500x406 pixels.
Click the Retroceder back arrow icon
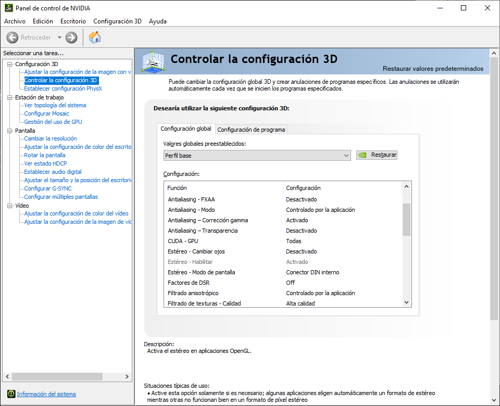click(x=12, y=37)
